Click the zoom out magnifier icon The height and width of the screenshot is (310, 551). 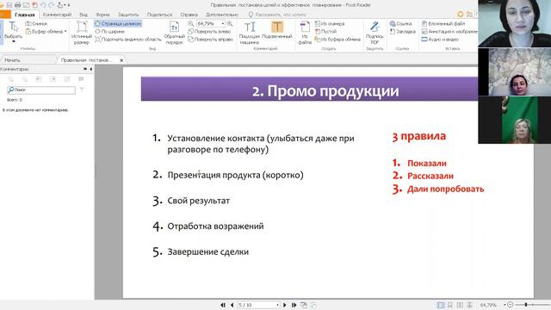tap(191, 23)
